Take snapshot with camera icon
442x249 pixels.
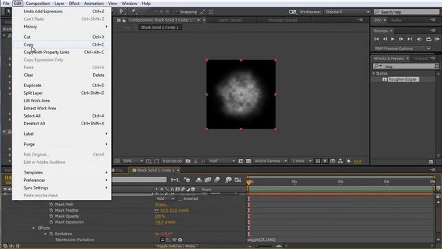tap(188, 161)
